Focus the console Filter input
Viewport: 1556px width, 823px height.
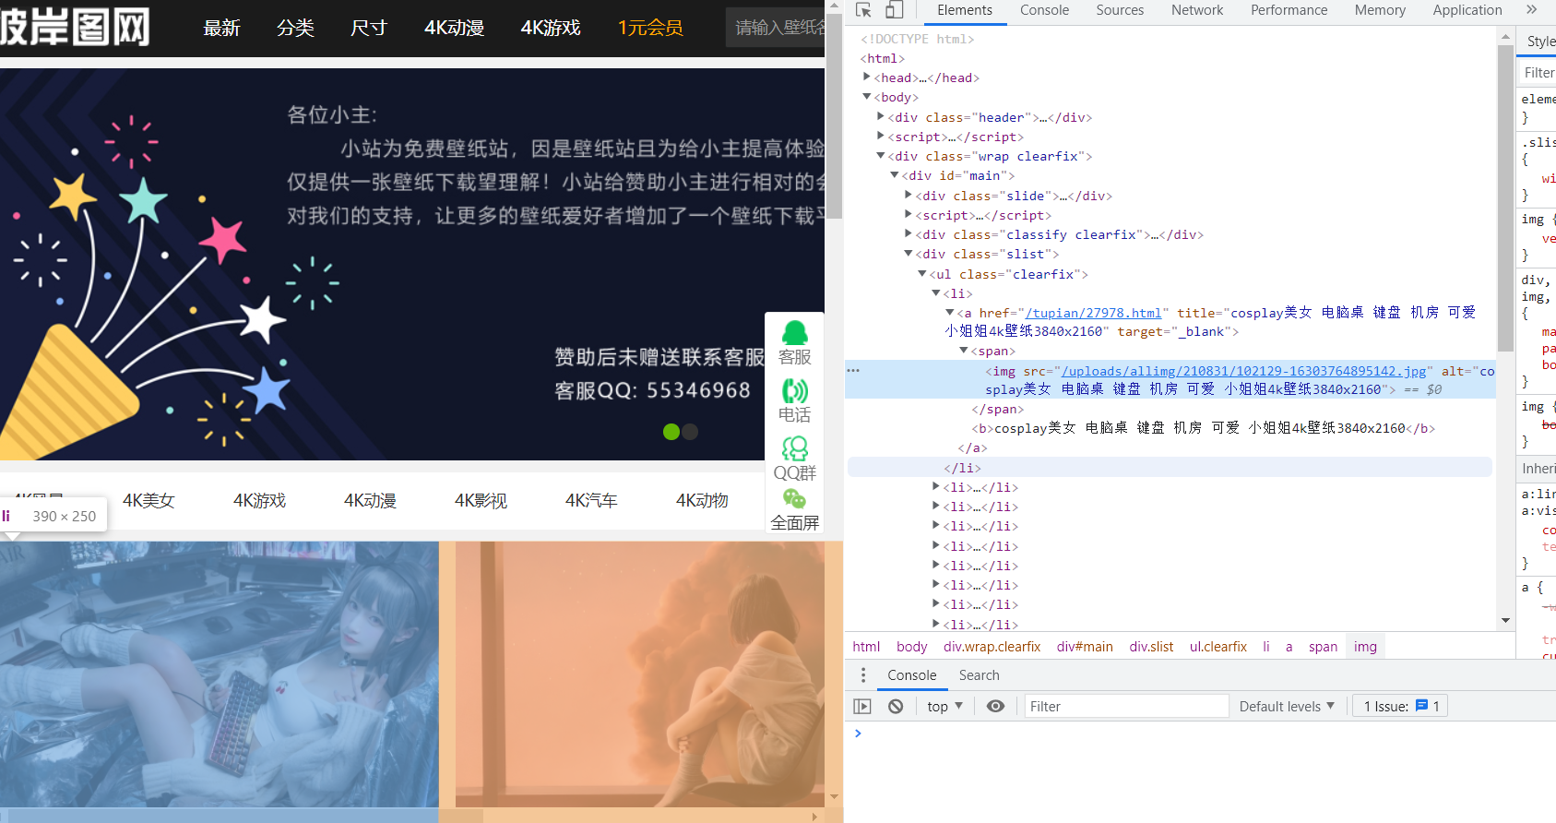1126,706
